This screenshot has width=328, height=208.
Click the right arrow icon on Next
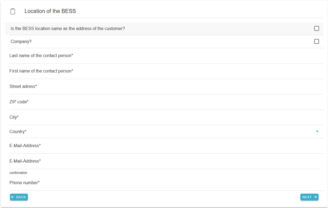coord(315,197)
